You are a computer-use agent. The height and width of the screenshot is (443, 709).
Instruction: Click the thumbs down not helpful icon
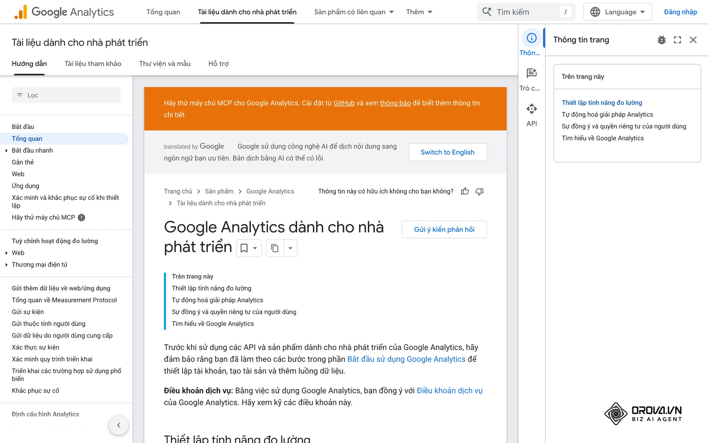pos(479,191)
